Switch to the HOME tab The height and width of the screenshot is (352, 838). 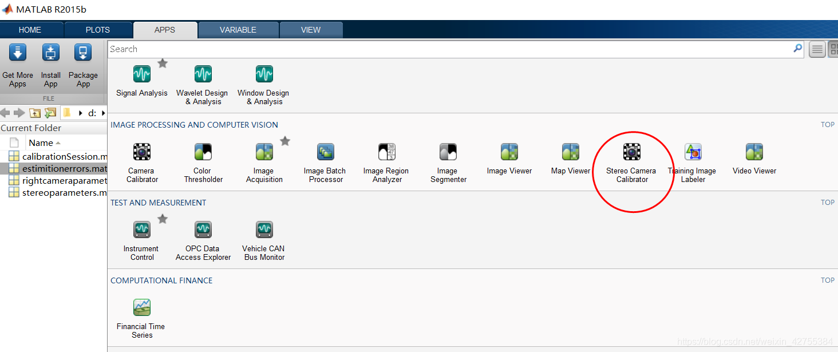(30, 30)
